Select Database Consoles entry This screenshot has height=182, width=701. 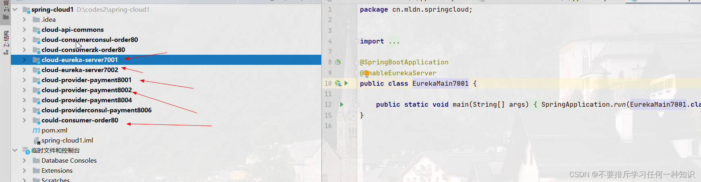pos(69,160)
